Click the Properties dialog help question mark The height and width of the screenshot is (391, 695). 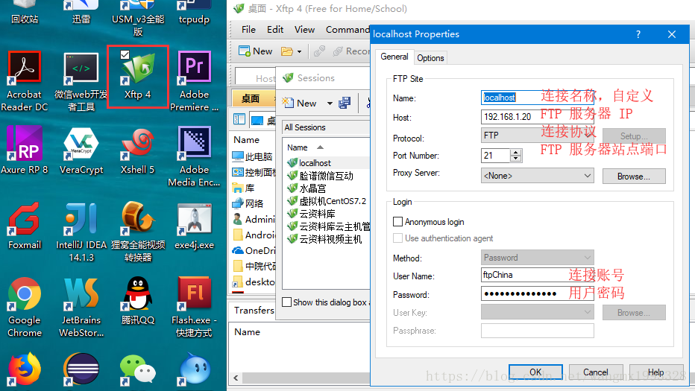click(638, 34)
